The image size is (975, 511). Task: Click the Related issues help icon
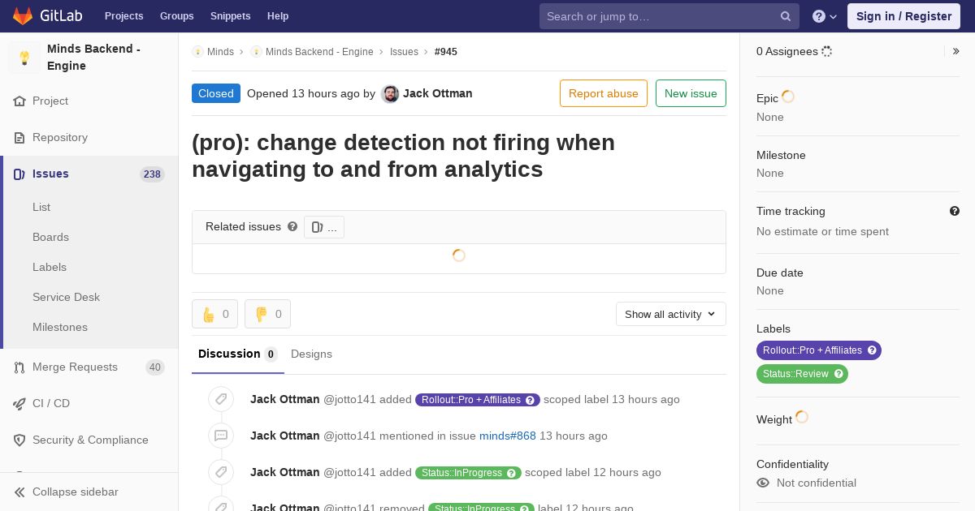click(292, 227)
